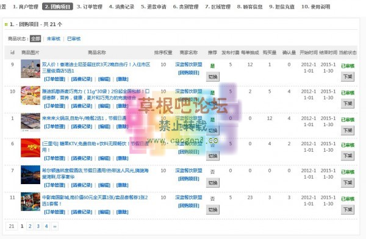The width and height of the screenshot is (366, 239).
Task: Go to pagination page 4
Action: [46, 226]
